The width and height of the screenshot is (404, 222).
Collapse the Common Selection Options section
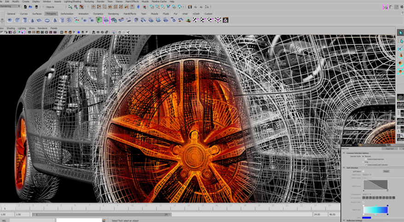coord(343,153)
